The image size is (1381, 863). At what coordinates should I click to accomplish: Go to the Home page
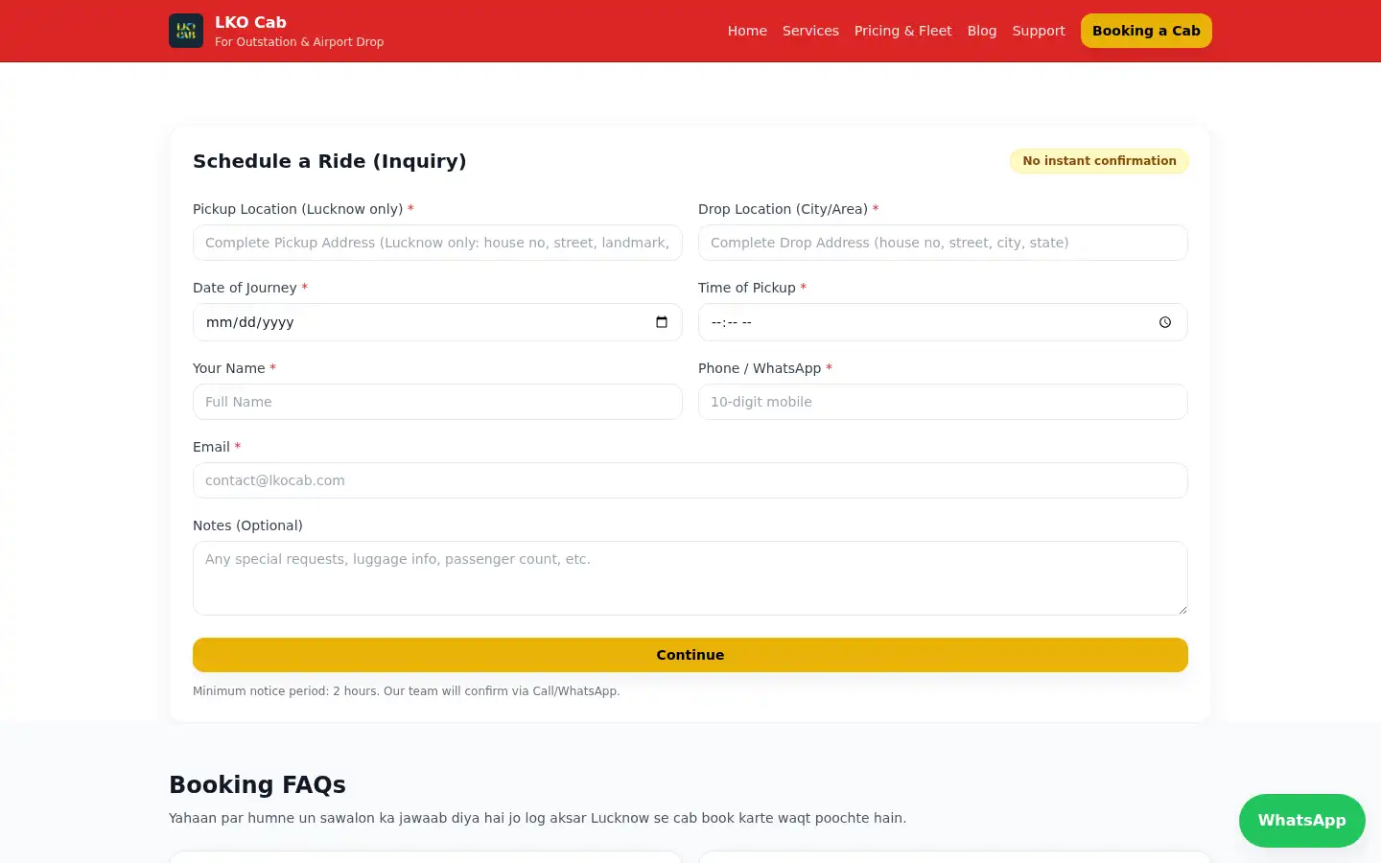pos(747,31)
